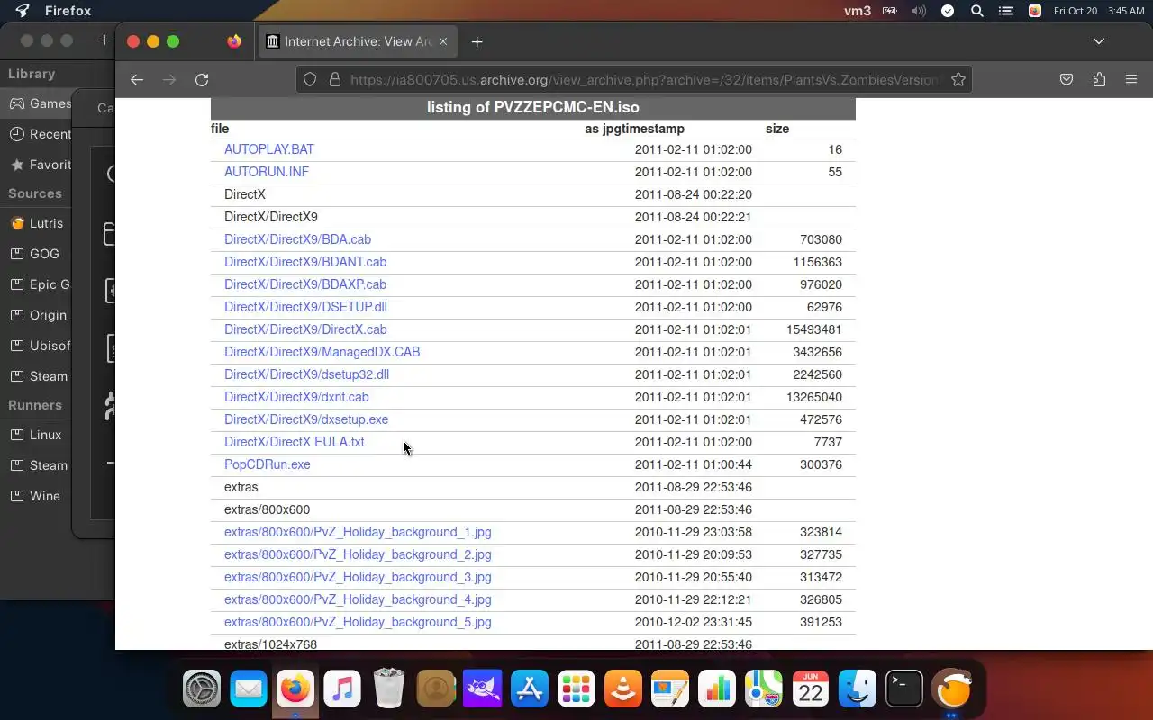
Task: Select Epic Games source in Lutris sidebar
Action: tap(36, 284)
